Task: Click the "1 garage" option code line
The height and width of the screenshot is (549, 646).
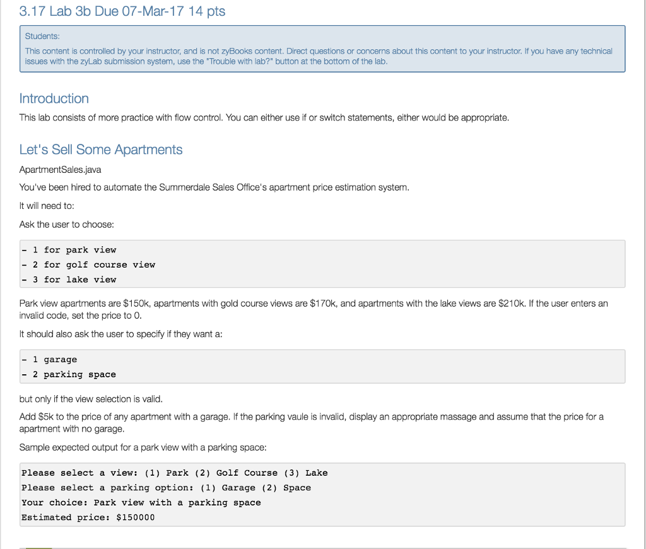Action: 49,359
